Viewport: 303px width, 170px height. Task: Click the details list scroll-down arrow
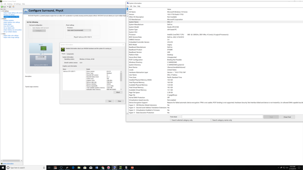pyautogui.click(x=121, y=89)
